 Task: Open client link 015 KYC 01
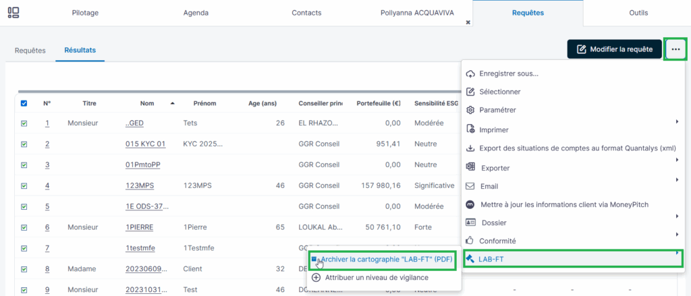[x=145, y=144]
